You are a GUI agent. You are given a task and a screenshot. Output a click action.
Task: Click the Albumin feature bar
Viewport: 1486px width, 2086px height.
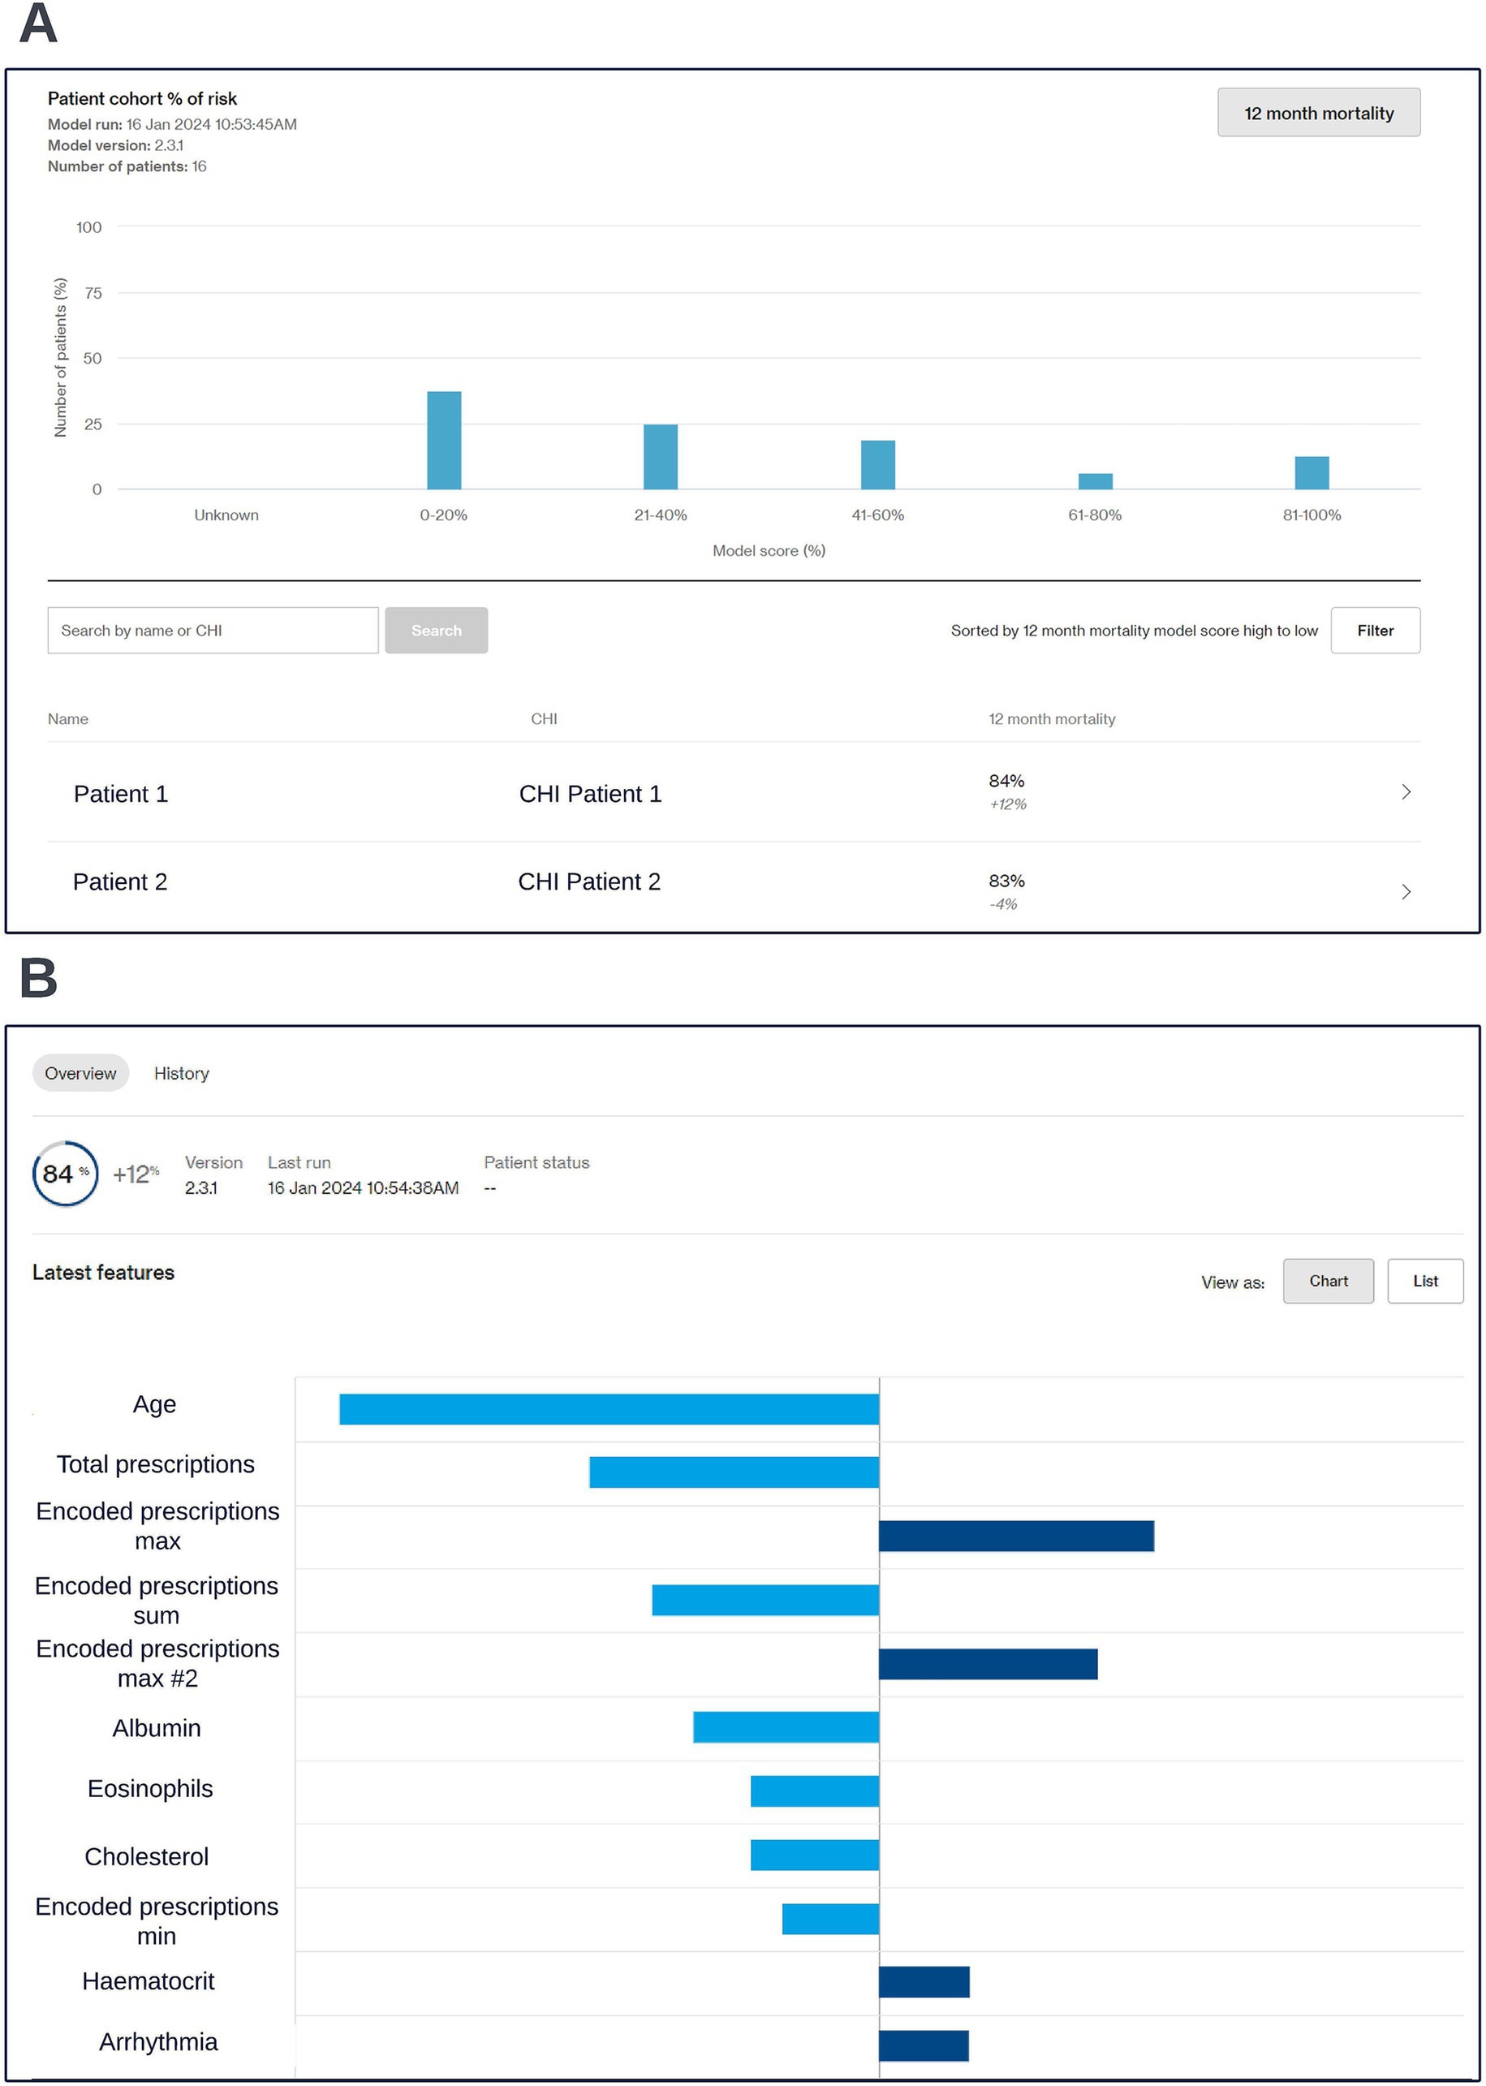coord(786,1727)
